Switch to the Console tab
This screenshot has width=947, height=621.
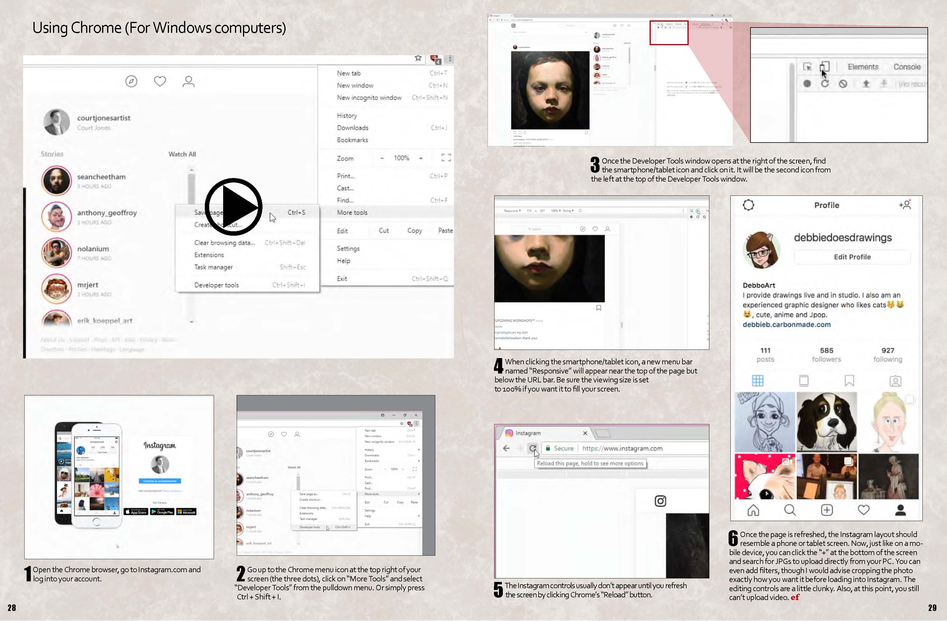[907, 67]
